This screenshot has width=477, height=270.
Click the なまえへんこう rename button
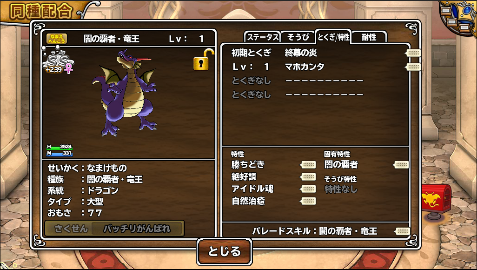point(57,39)
